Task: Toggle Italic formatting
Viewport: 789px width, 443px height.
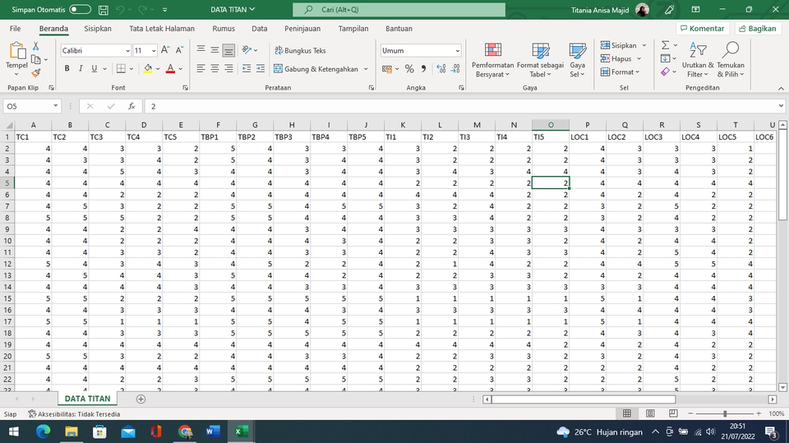Action: click(81, 68)
